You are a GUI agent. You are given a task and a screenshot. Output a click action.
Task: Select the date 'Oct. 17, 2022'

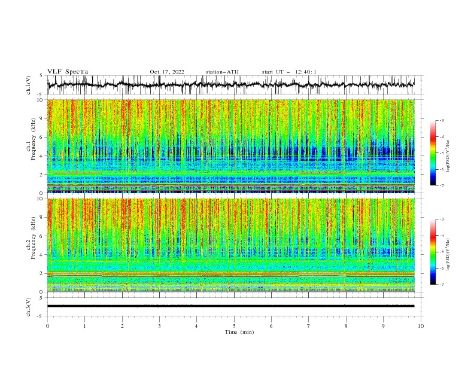tap(167, 72)
